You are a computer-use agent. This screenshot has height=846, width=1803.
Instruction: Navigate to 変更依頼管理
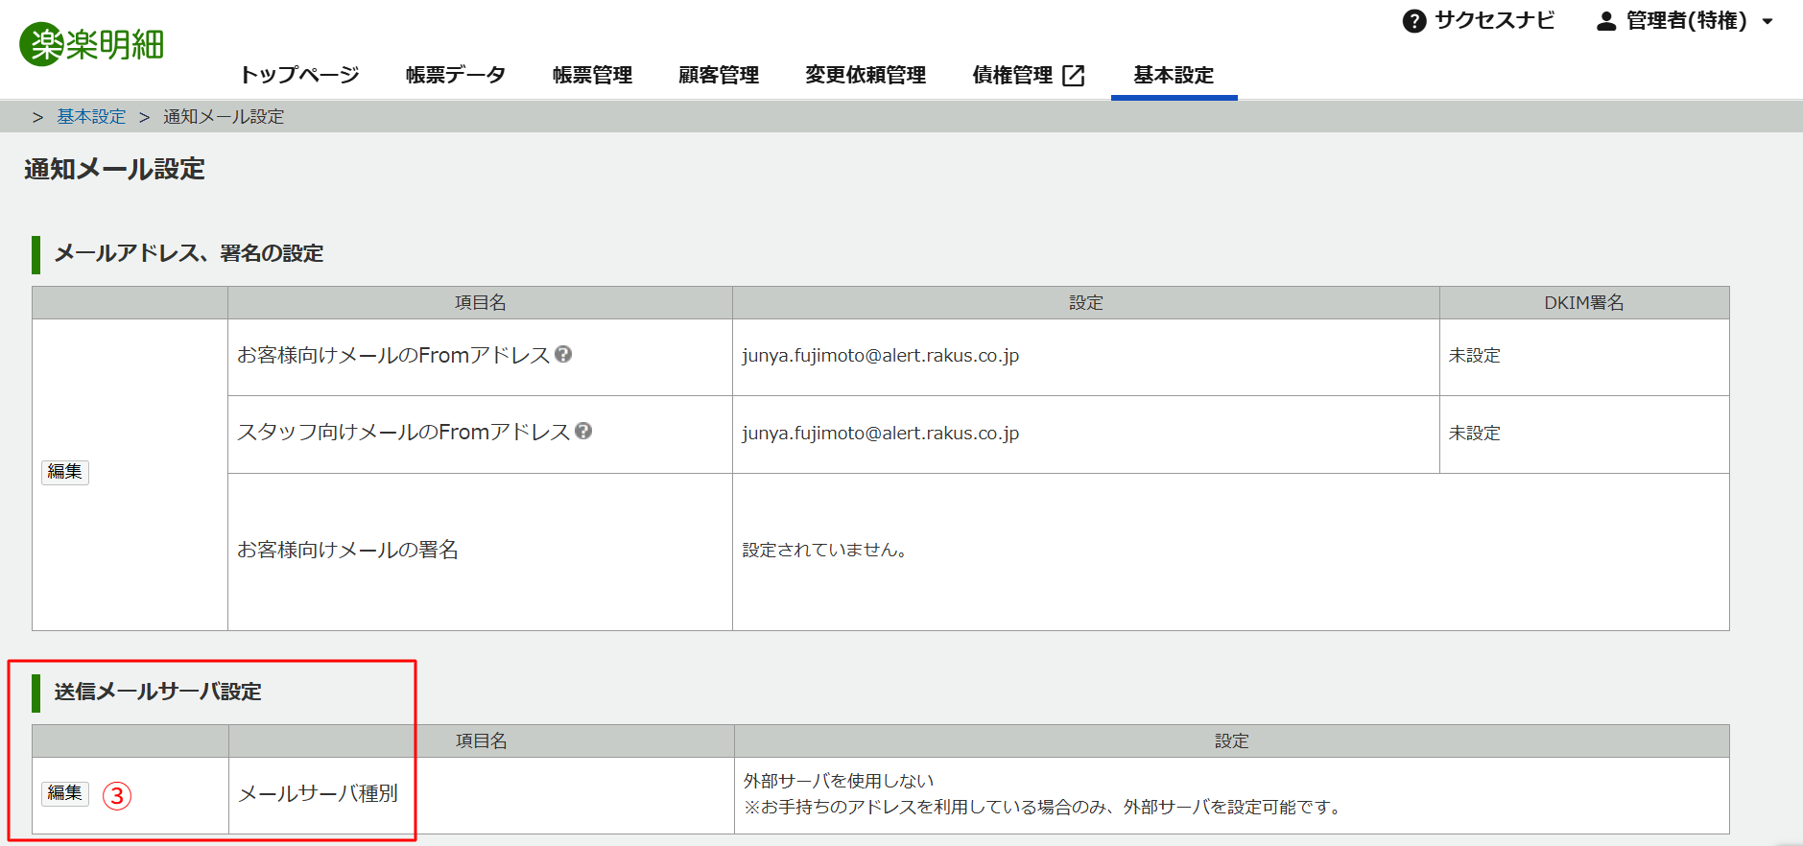[865, 75]
